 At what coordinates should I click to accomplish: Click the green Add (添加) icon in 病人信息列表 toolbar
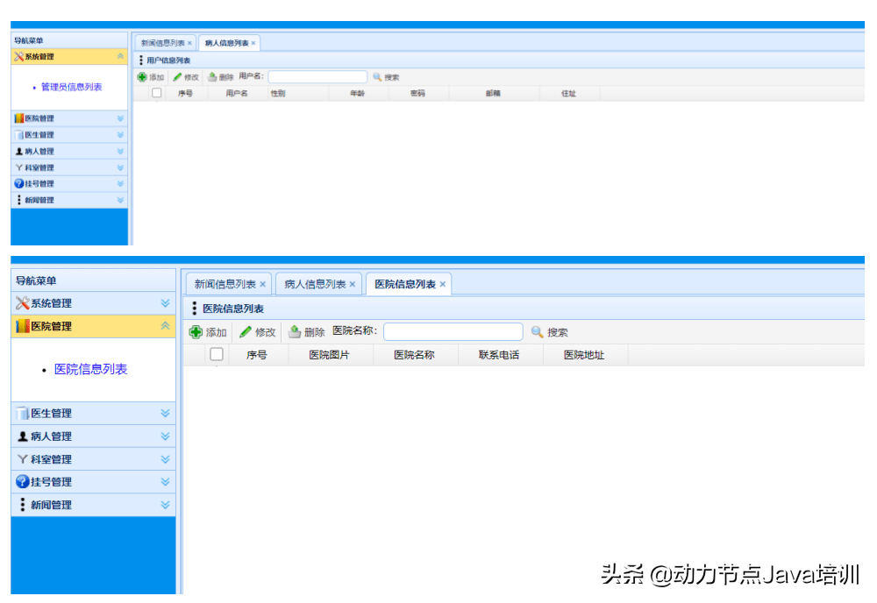[141, 77]
